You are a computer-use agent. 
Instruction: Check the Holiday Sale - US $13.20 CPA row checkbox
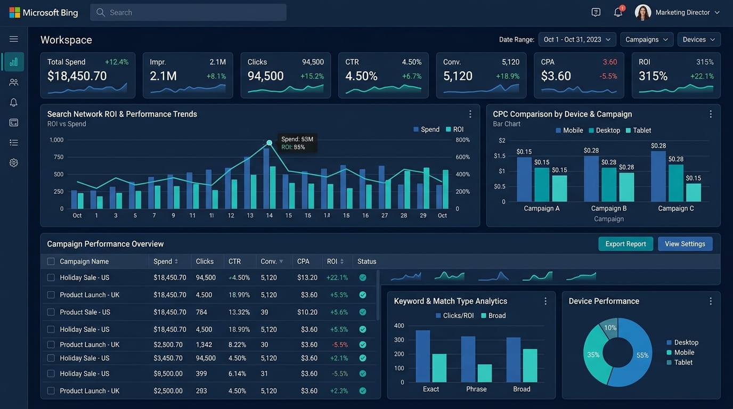tap(51, 277)
